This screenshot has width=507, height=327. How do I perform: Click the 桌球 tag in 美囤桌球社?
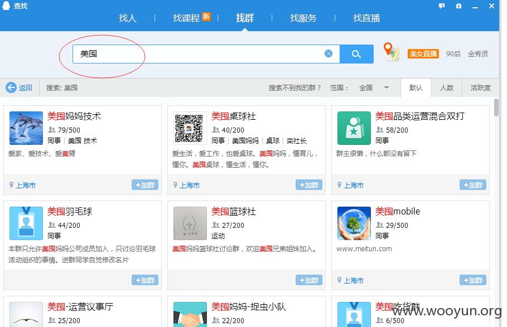[273, 141]
